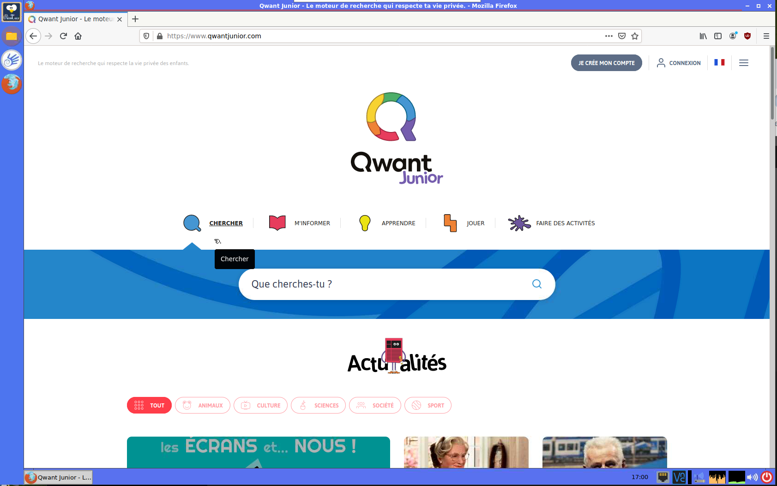Select the TOUT news filter
The height and width of the screenshot is (486, 777).
[x=149, y=405]
